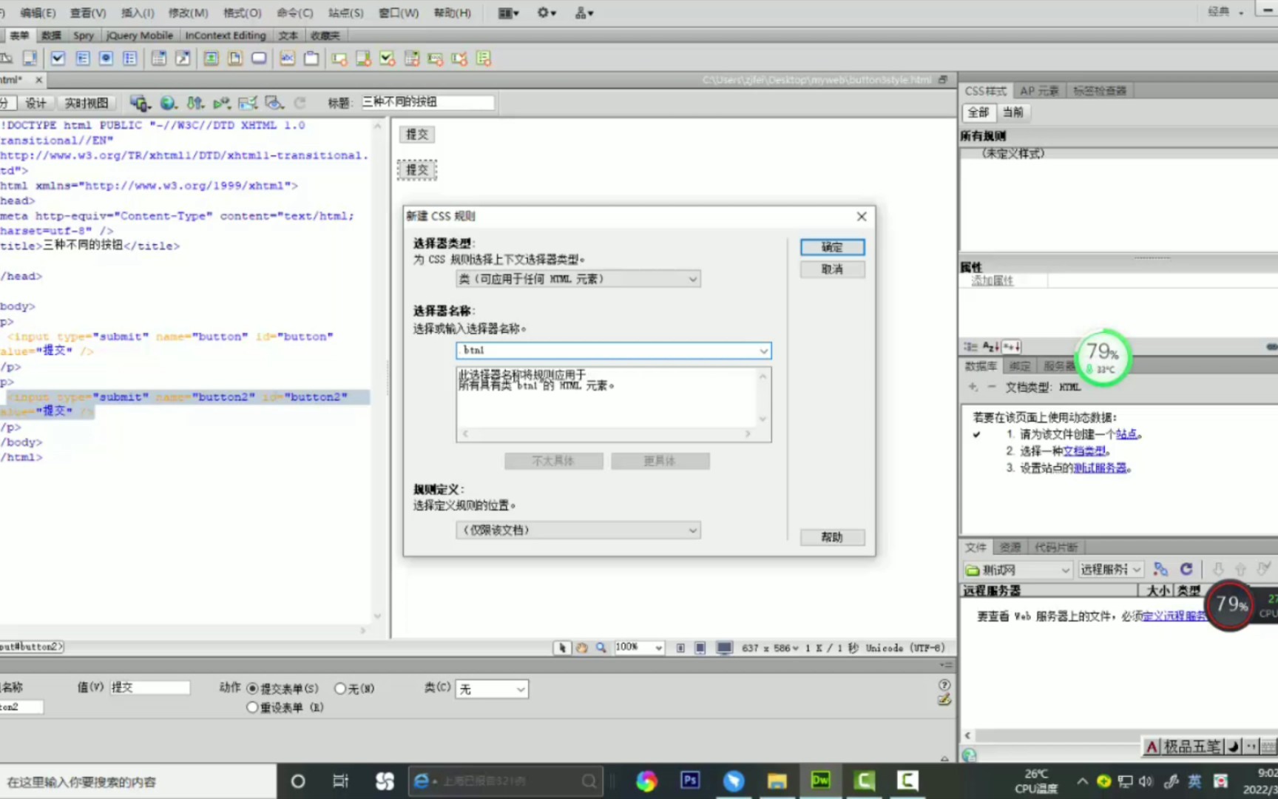Insert a select list/menu form element
This screenshot has height=799, width=1278.
tap(158, 58)
